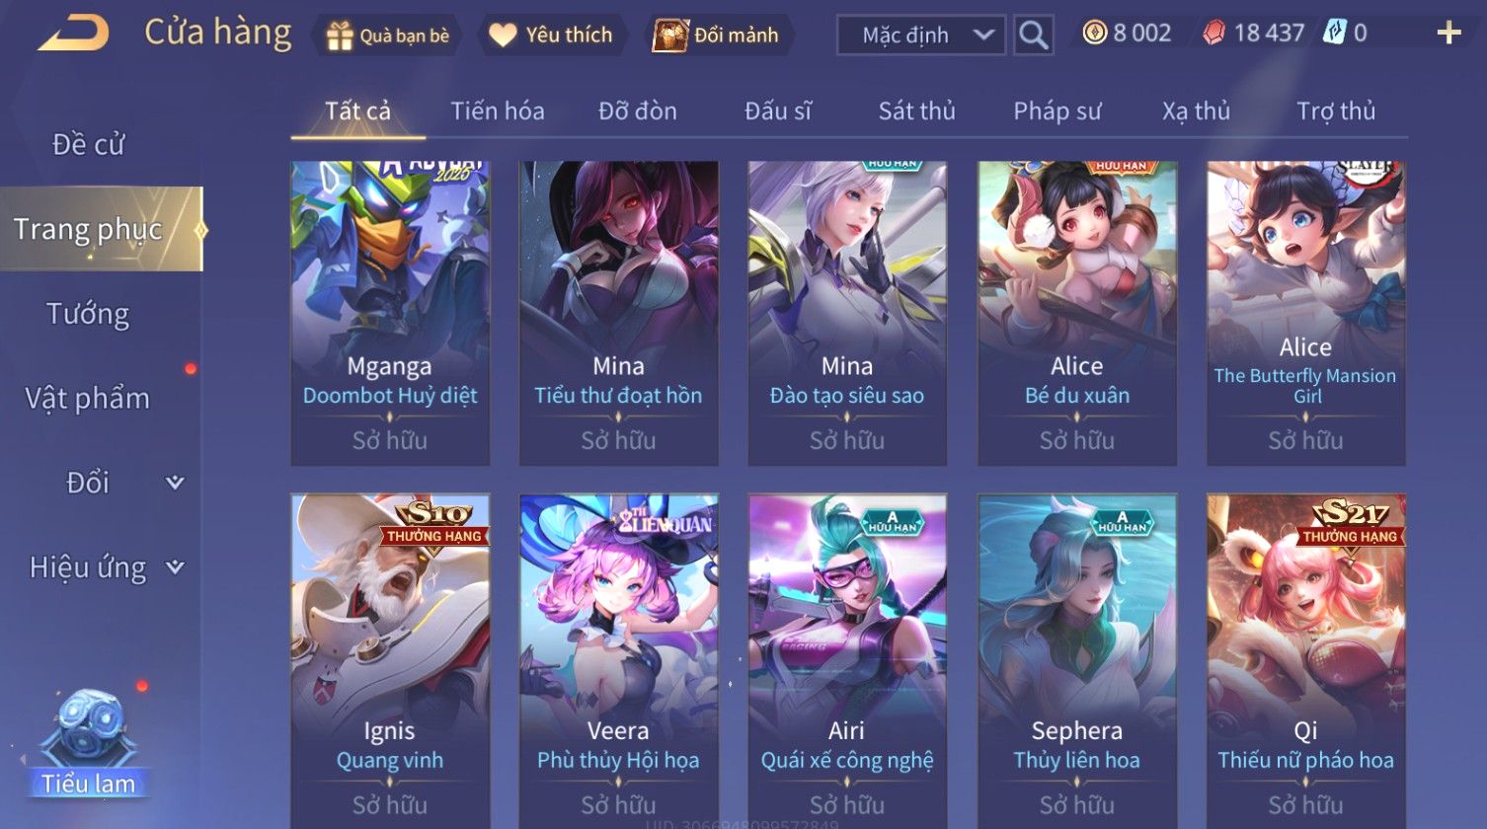Select the Đề cử sidebar entry
Viewport: 1487px width, 829px height.
88,144
